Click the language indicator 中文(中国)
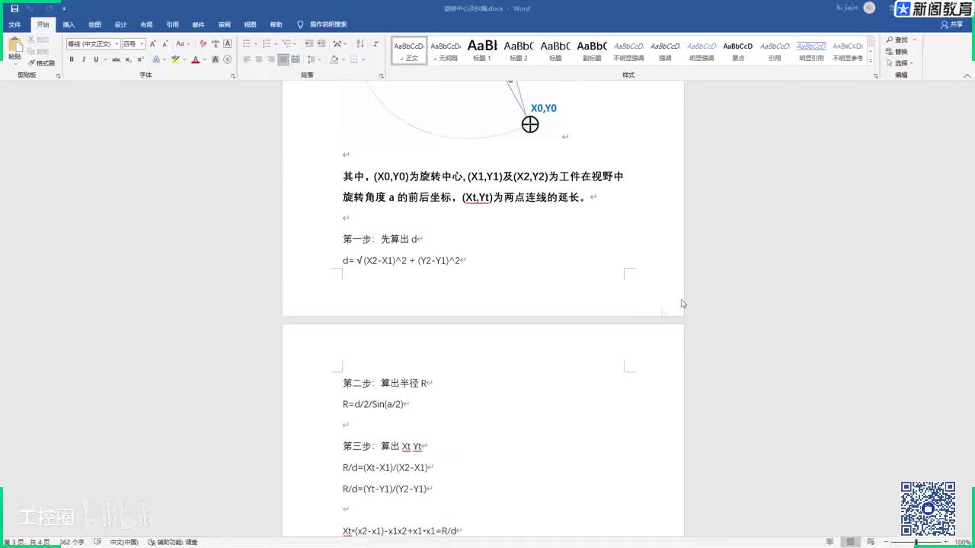 click(124, 542)
